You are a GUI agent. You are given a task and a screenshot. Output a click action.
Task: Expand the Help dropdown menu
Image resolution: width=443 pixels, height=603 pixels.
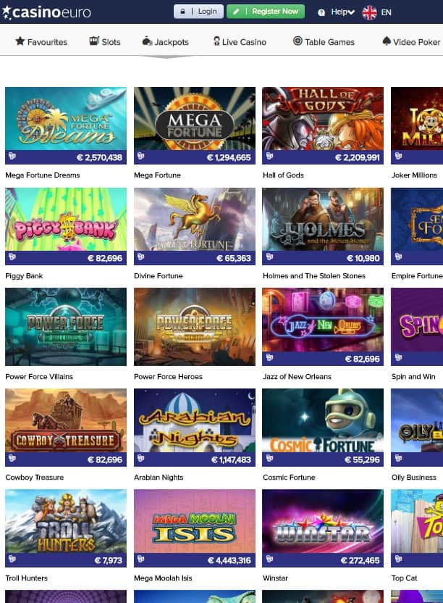[x=342, y=12]
